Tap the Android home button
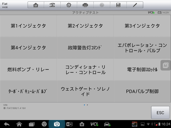 [19, 124]
